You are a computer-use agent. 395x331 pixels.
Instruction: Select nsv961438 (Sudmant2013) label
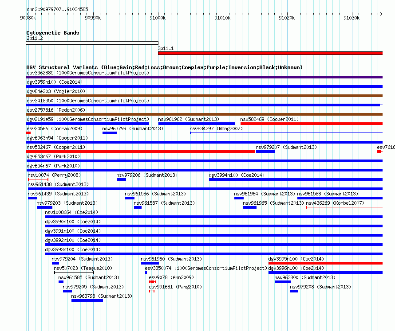click(x=58, y=184)
